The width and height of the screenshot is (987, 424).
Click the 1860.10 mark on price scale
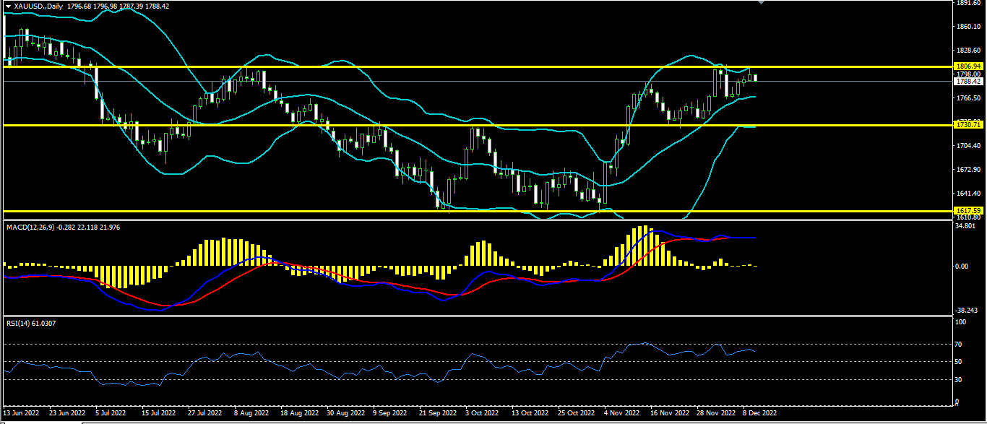pyautogui.click(x=967, y=26)
